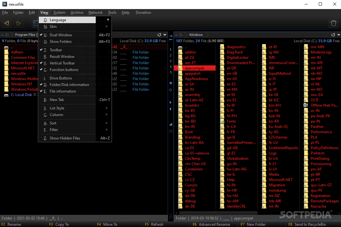
Task: Open history dropdown arrow of Windows panel
Action: pyautogui.click(x=338, y=35)
